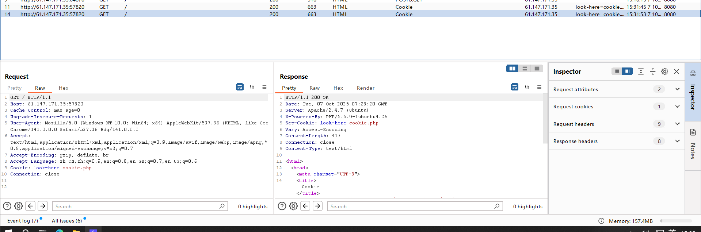Expand Request attributes section
The height and width of the screenshot is (232, 701).
coord(677,89)
